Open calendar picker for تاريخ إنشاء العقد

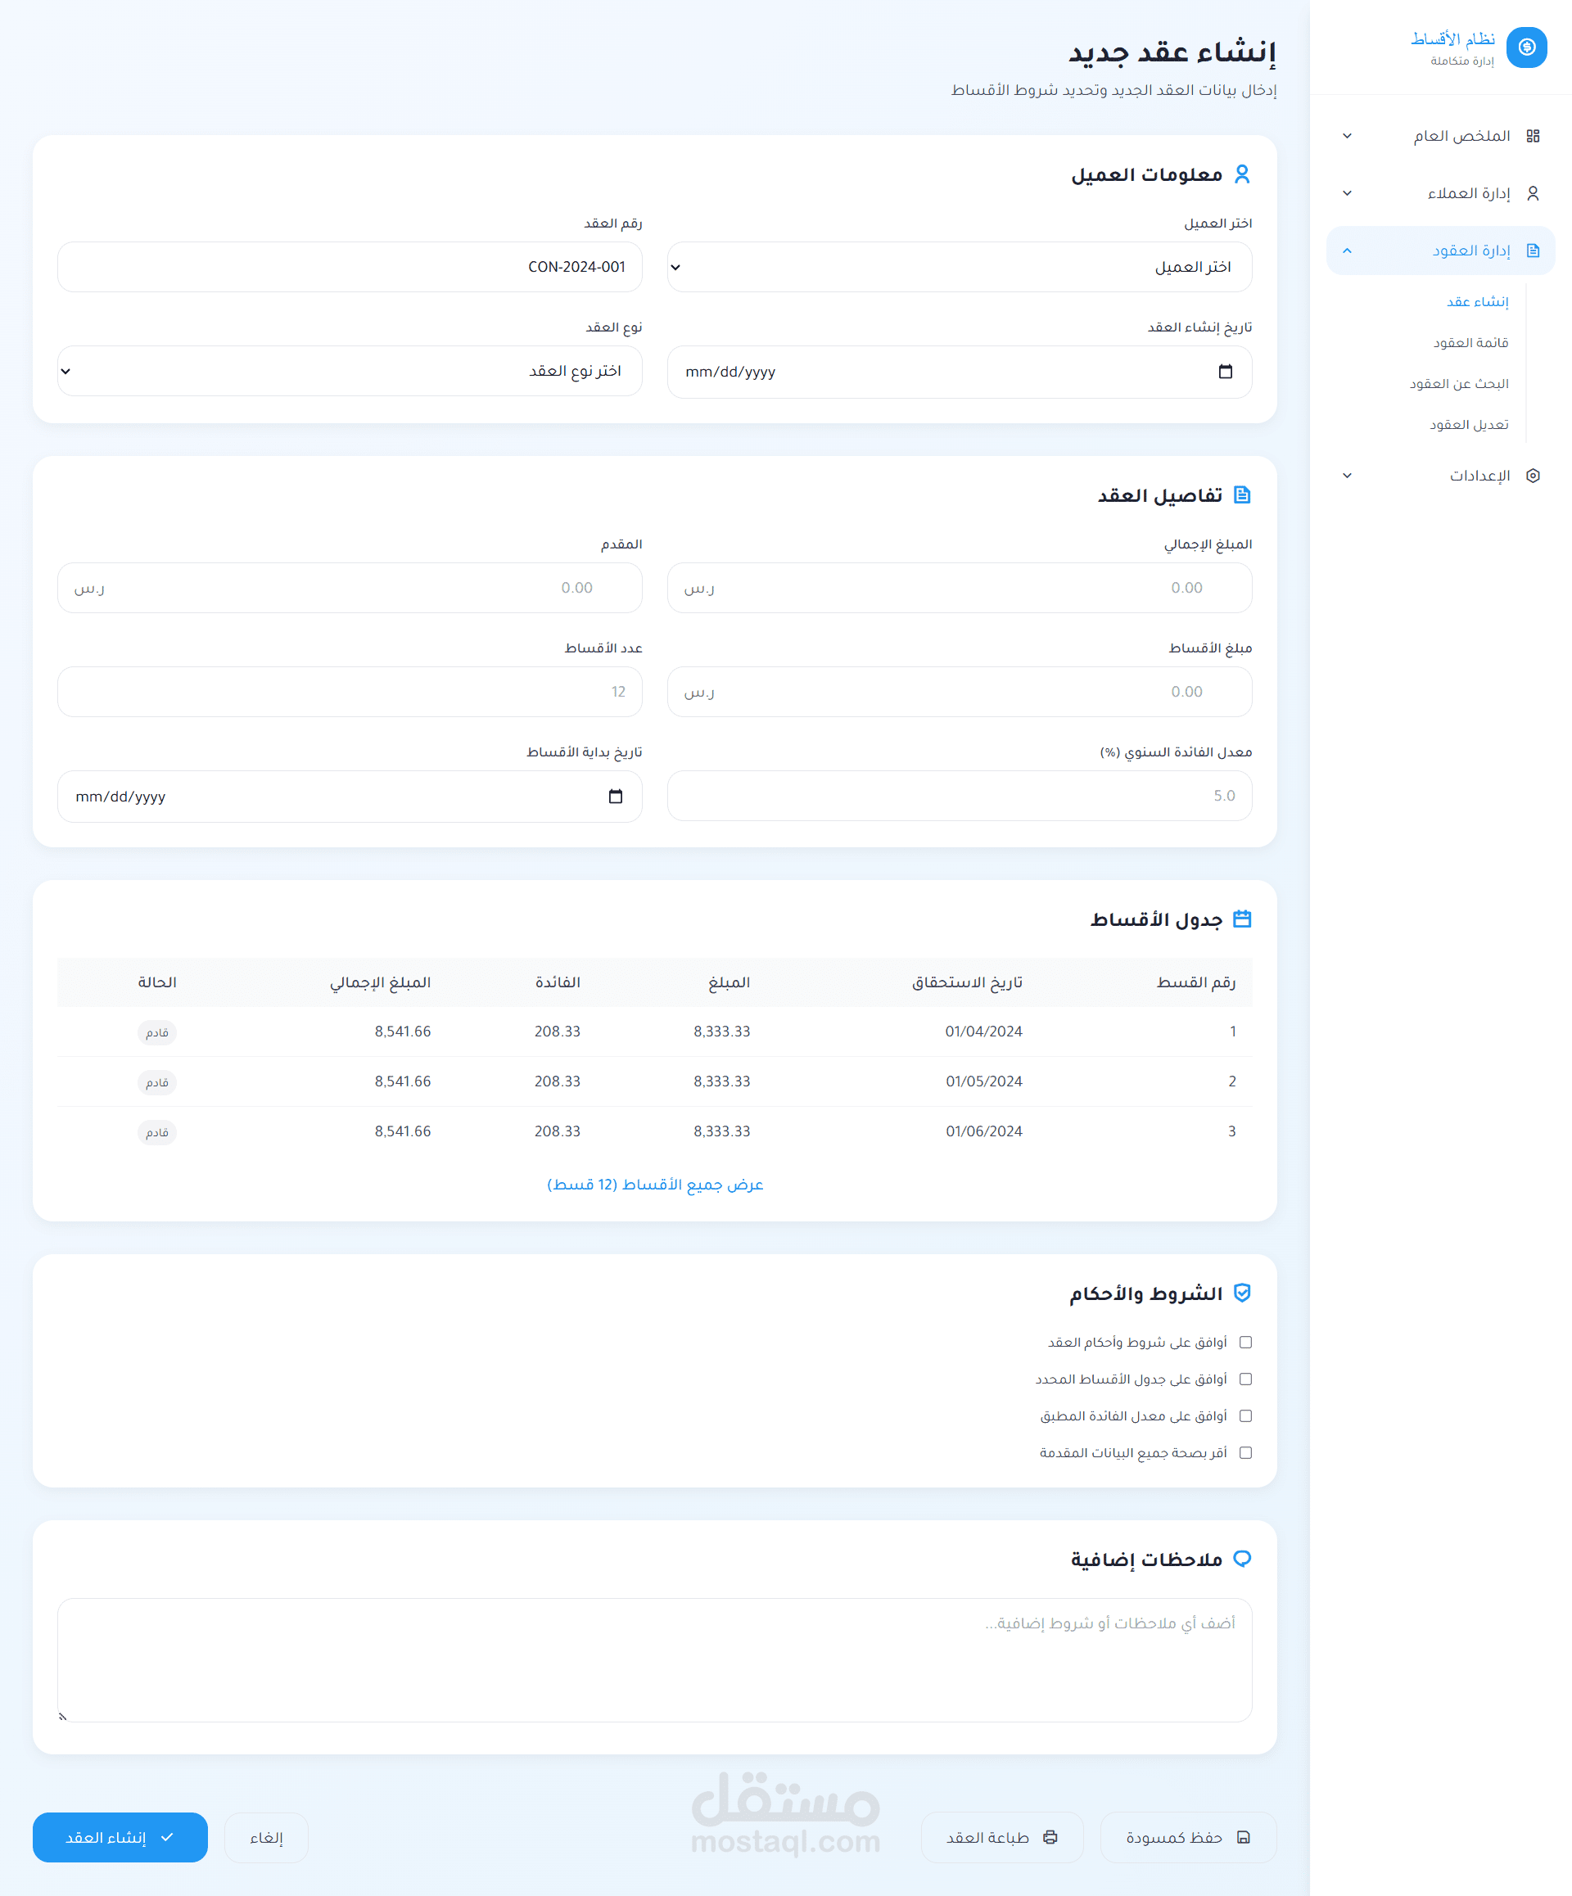point(1224,372)
